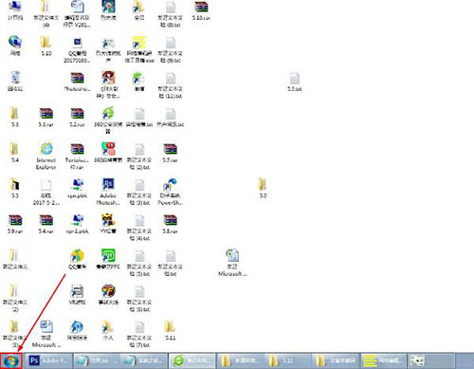Switch to Adobe Photoshop taskbar button

[48, 360]
